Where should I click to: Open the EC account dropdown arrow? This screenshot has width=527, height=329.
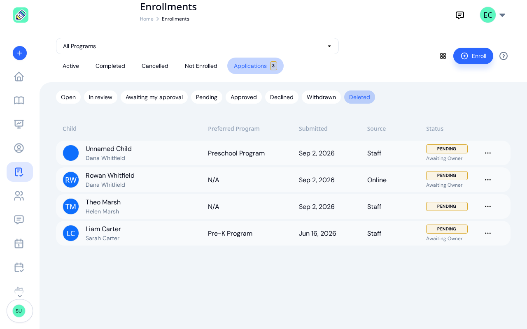[502, 15]
